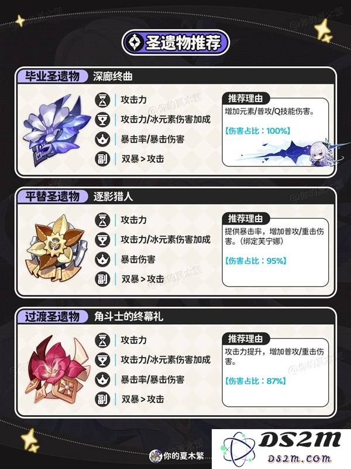Click the 伤害占比：95% text
The image size is (351, 469).
[x=256, y=261]
